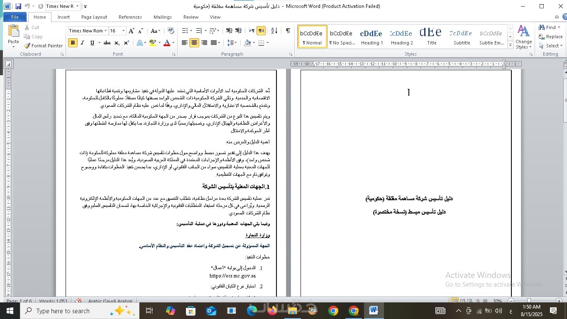
Task: Clear formatting with the eraser icon
Action: click(171, 31)
